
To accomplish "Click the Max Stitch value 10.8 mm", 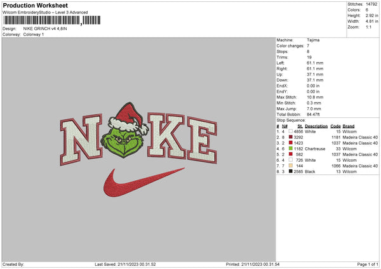I will pos(315,97).
